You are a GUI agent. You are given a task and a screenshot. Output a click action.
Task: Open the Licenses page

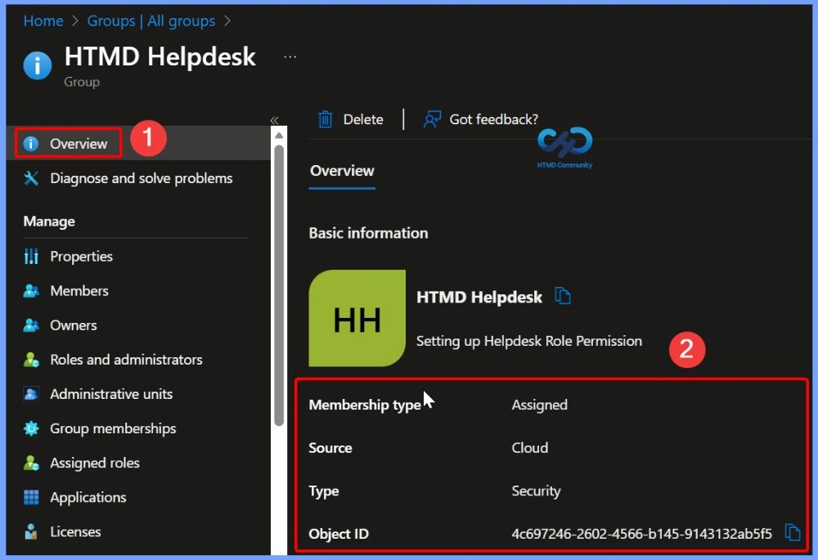[75, 531]
